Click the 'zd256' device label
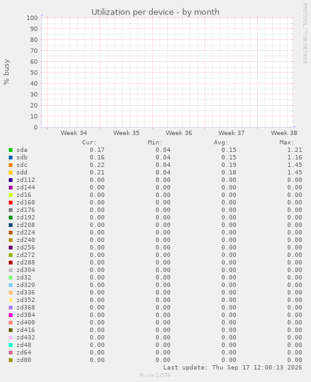Screen dimensions: 311x382 pyautogui.click(x=26, y=248)
